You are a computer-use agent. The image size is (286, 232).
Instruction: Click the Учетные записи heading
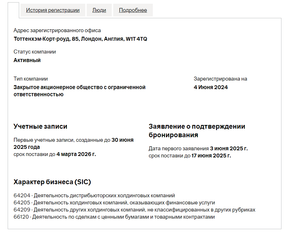click(40, 126)
